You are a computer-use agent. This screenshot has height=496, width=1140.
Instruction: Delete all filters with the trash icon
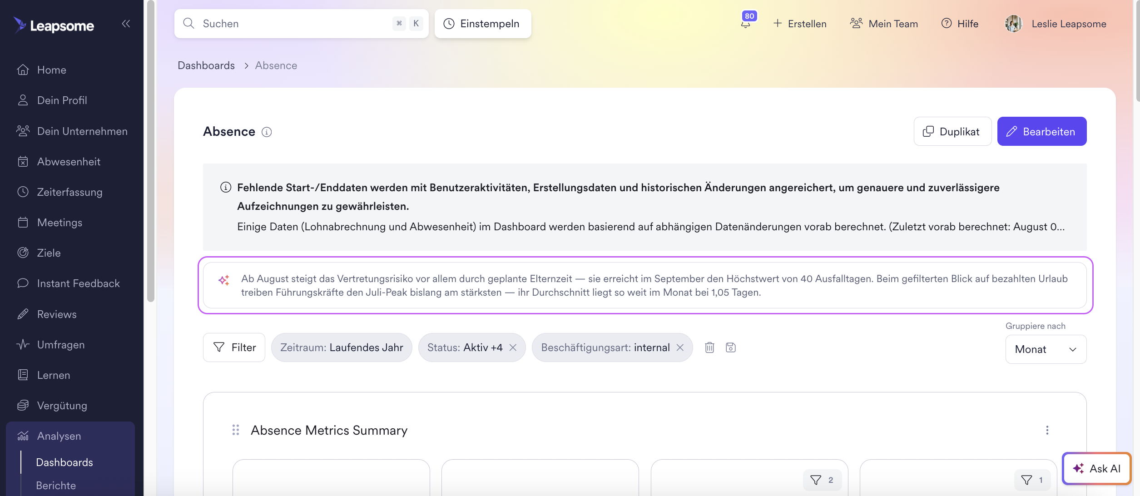point(709,347)
